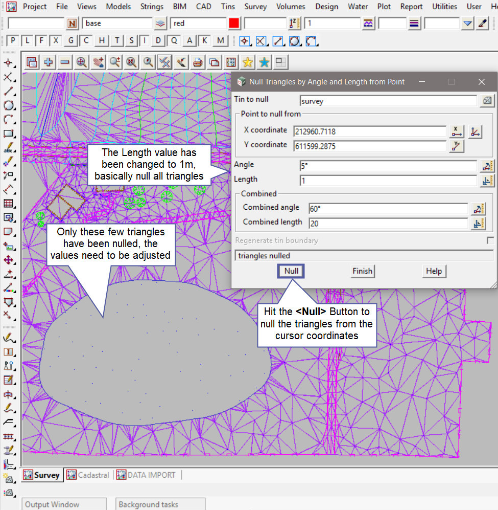Open the line style chooser with horizontal lines

414,24
